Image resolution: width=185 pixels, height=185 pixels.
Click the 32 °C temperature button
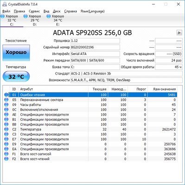point(16,76)
